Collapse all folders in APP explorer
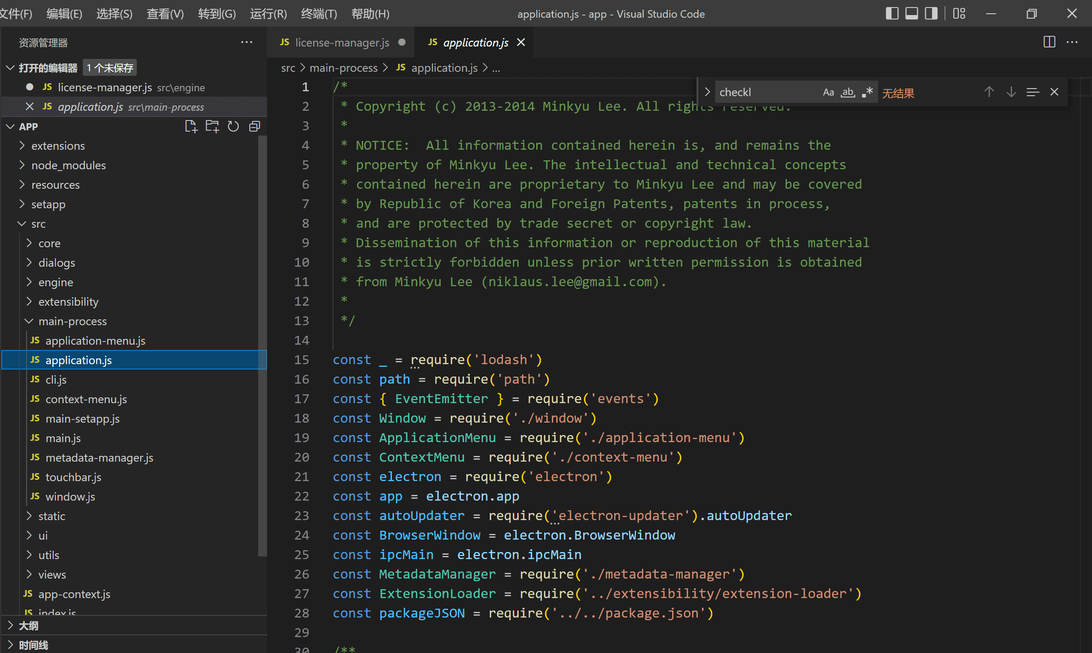 pyautogui.click(x=255, y=126)
